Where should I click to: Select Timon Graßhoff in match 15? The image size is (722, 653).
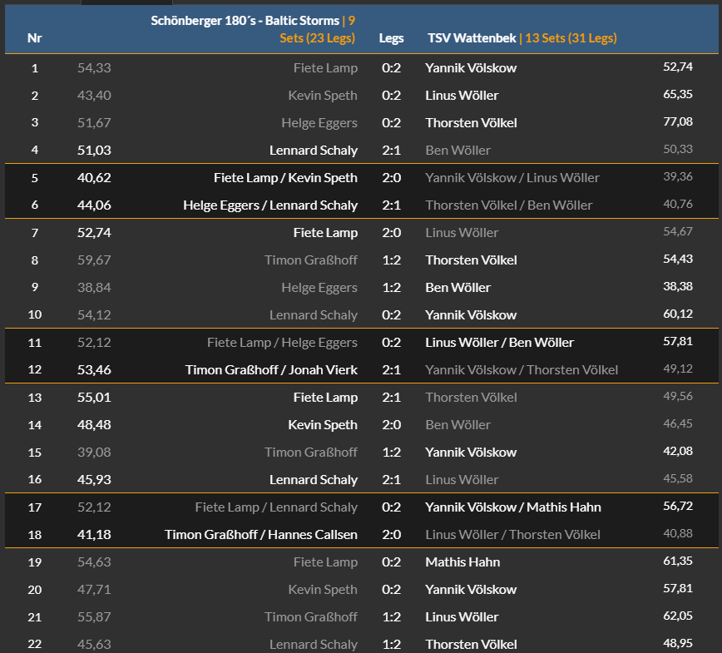point(311,453)
